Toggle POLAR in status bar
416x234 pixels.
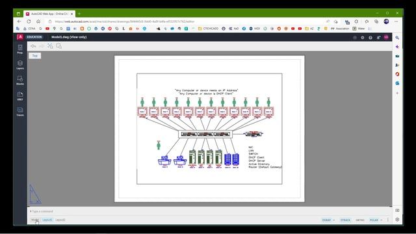[374, 220]
